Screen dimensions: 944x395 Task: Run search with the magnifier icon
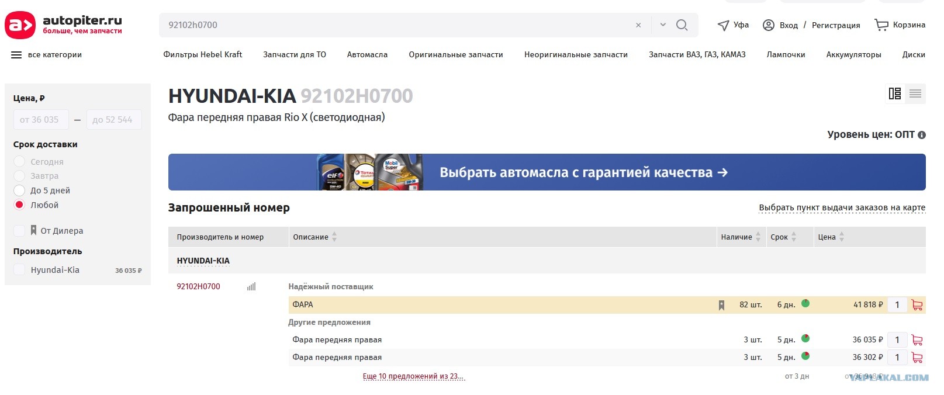point(682,25)
